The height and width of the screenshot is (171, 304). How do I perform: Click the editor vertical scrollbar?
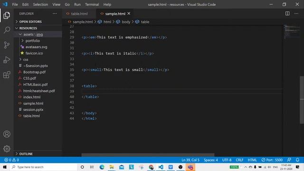click(x=302, y=100)
